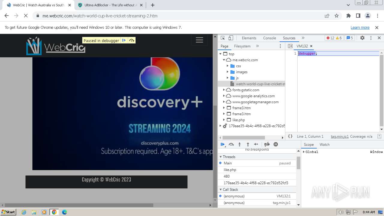Collapse the me.webcric.com domain node
The height and width of the screenshot is (216, 384).
pyautogui.click(x=224, y=60)
